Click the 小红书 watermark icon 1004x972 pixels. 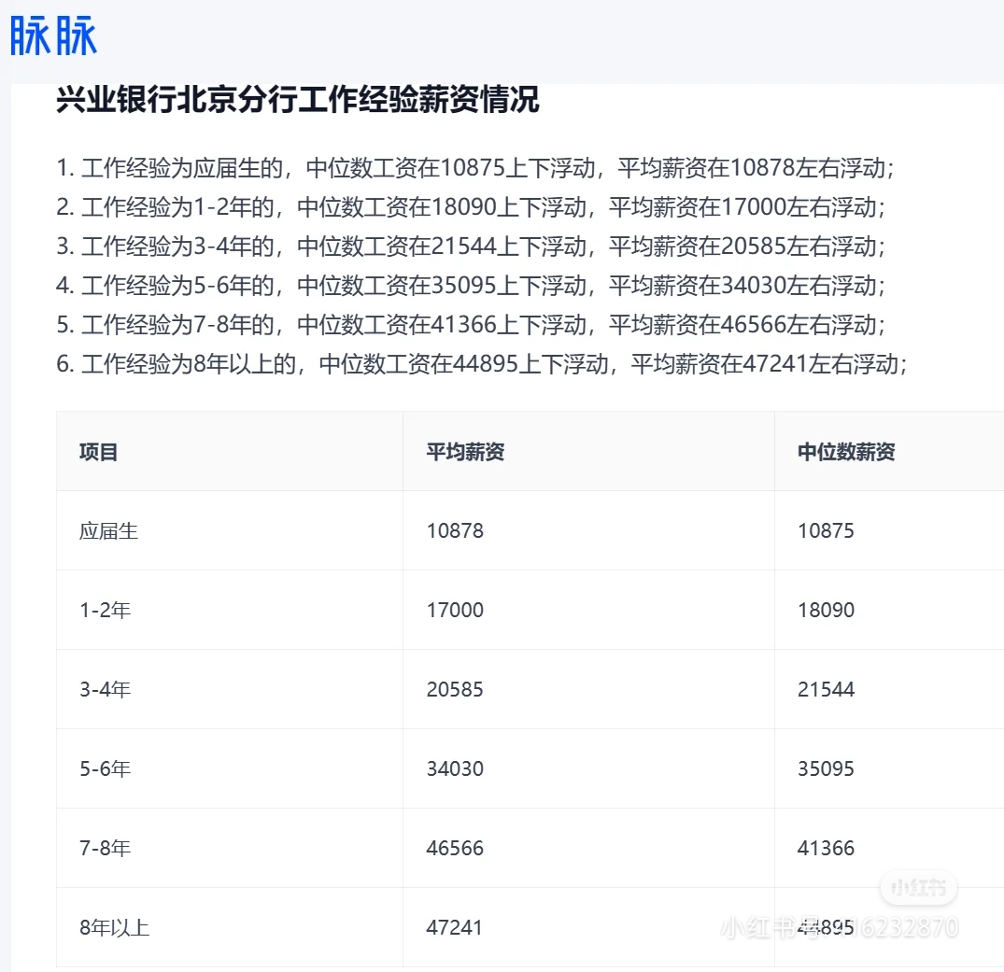point(919,888)
